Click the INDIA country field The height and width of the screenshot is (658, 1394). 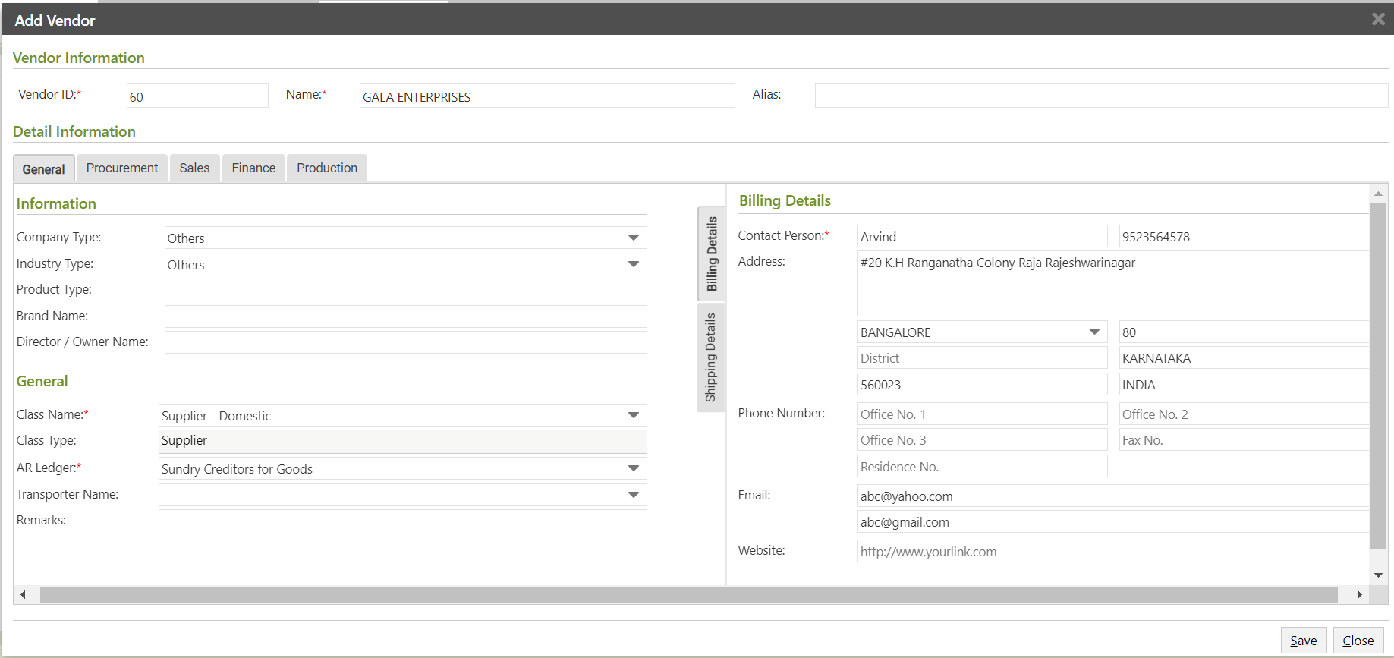point(1244,384)
